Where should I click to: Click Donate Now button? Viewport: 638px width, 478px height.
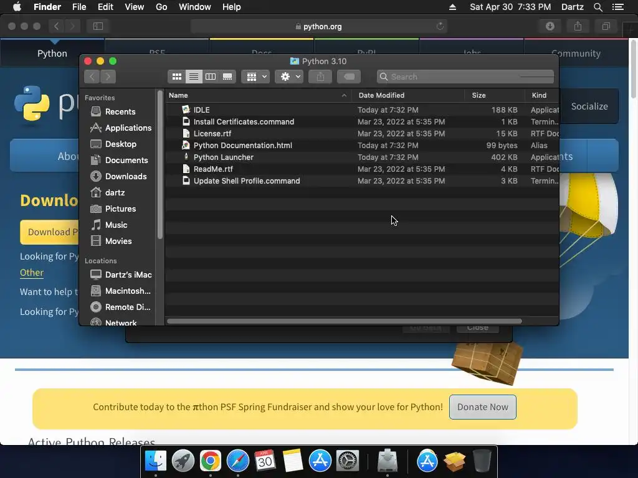pyautogui.click(x=483, y=407)
